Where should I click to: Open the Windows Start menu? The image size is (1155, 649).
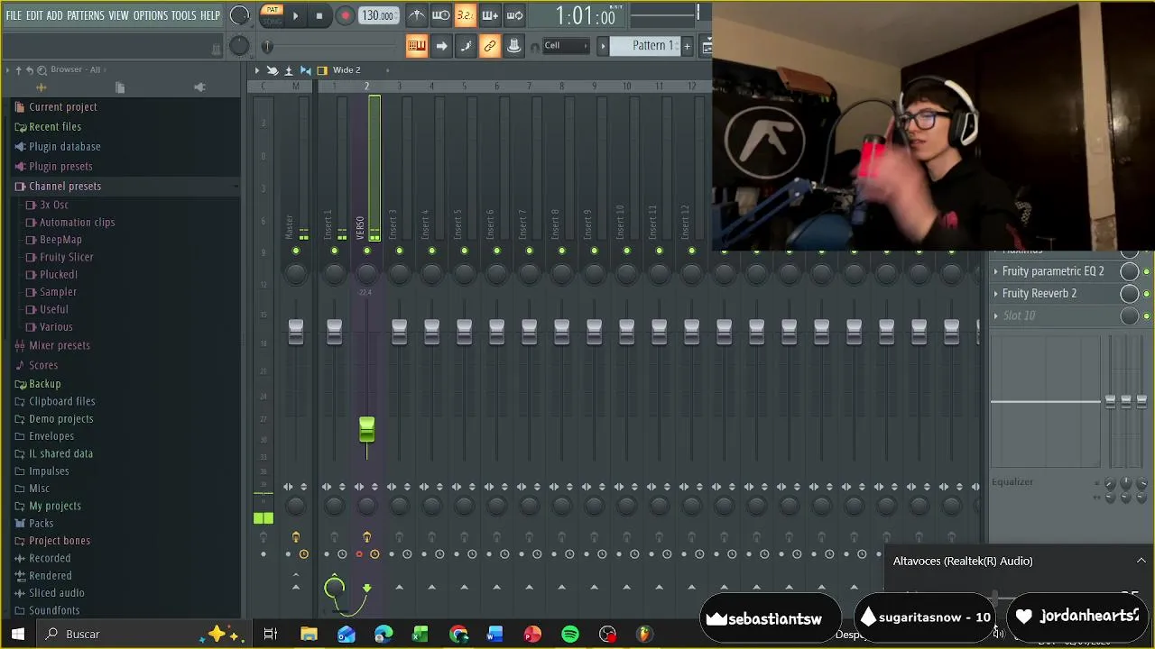click(18, 634)
